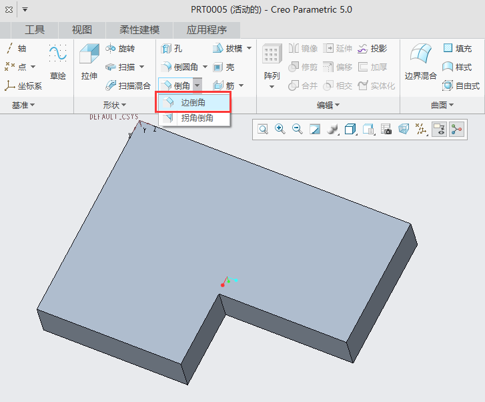485x402 pixels.
Task: Click the 修剪 (Trim) button
Action: pyautogui.click(x=303, y=67)
